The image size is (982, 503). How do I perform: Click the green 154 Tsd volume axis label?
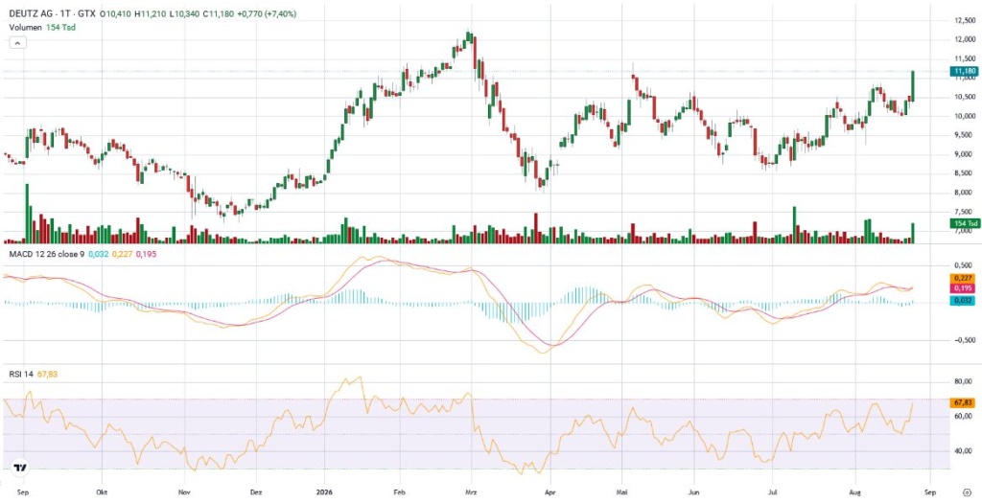[964, 223]
